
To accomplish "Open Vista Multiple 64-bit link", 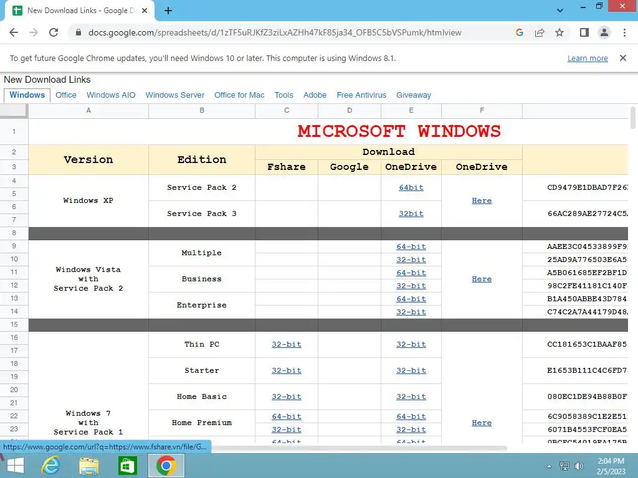I will (411, 246).
